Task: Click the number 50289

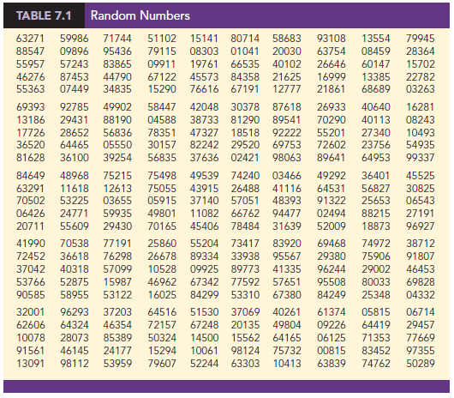Action: (x=420, y=363)
